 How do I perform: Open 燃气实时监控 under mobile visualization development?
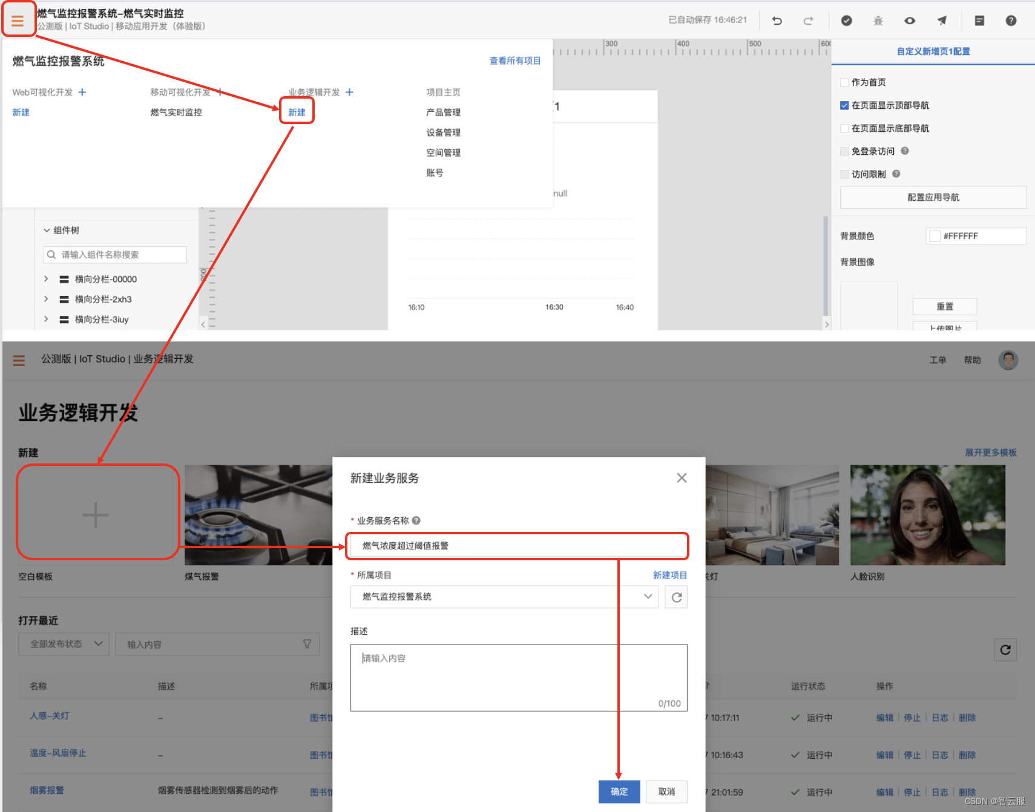[176, 113]
